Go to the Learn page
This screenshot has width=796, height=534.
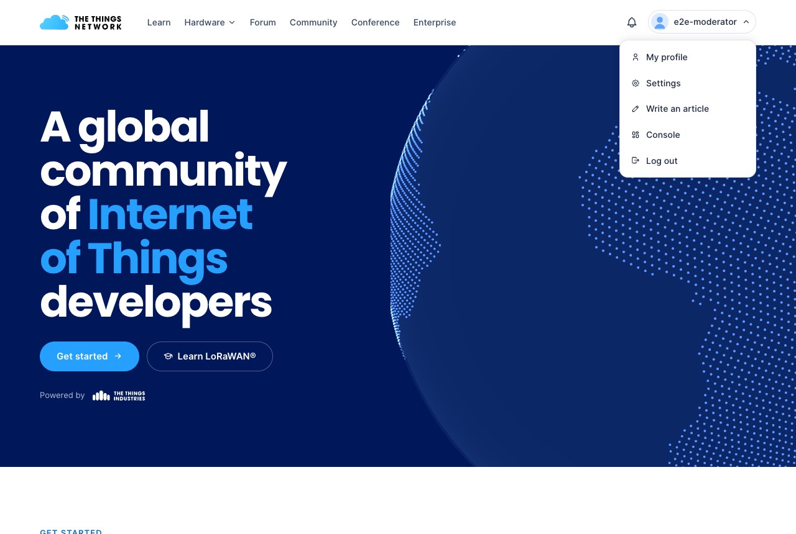[x=159, y=22]
